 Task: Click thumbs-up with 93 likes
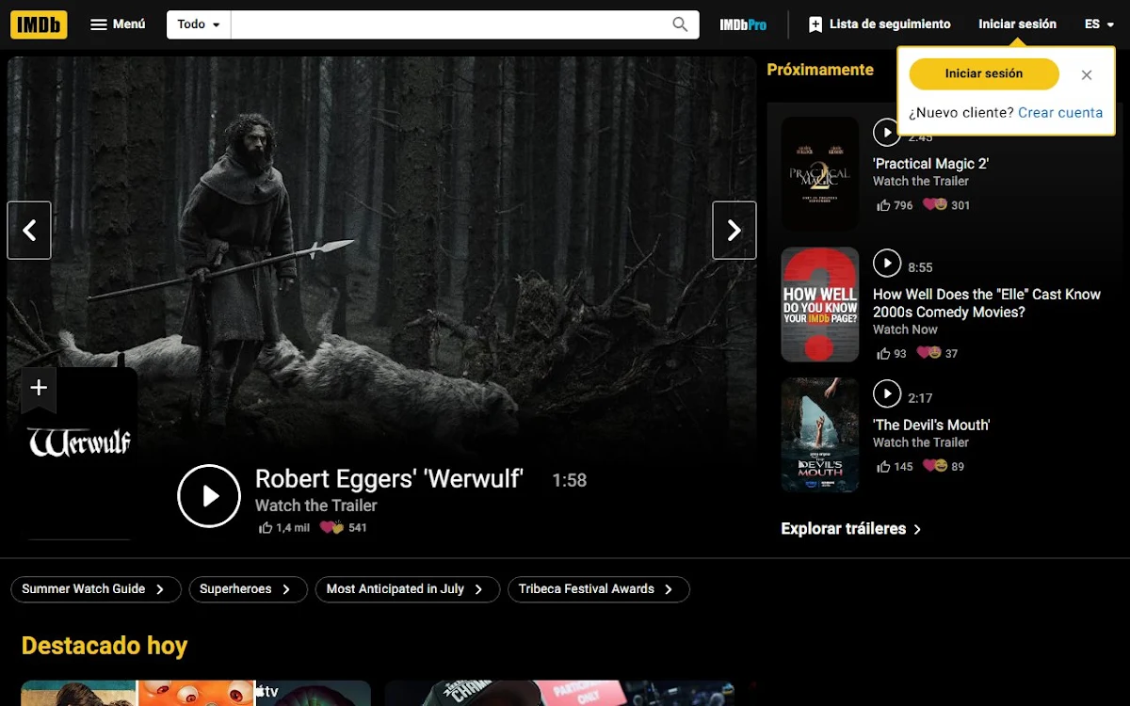(x=892, y=354)
